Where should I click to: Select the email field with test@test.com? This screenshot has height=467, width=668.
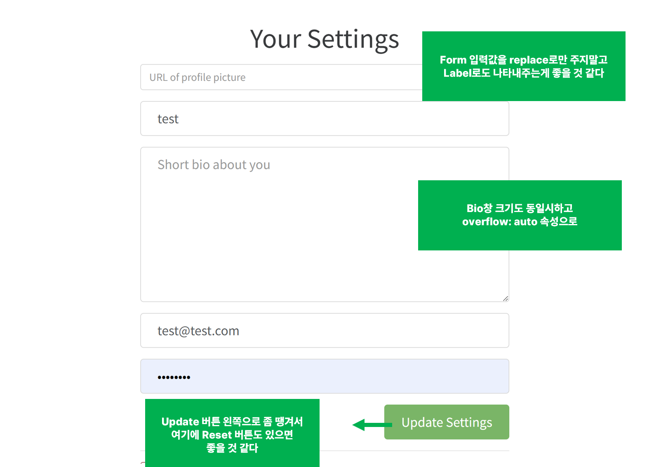(x=325, y=330)
